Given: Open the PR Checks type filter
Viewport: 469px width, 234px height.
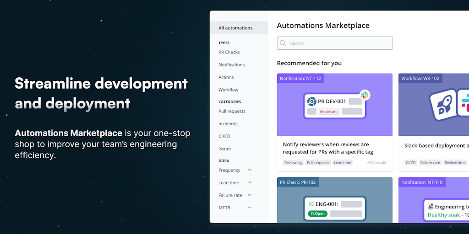Looking at the screenshot, I should (229, 52).
